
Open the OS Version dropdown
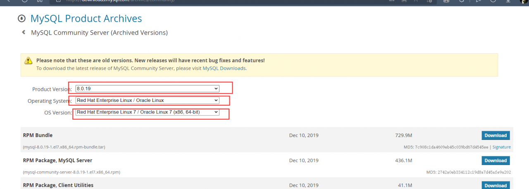pos(148,112)
